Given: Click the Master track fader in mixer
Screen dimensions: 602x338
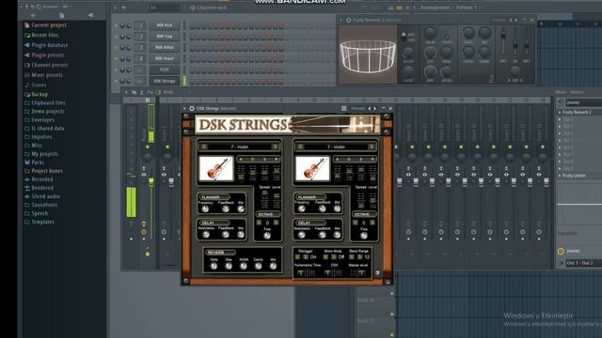Looking at the screenshot, I should click(151, 183).
